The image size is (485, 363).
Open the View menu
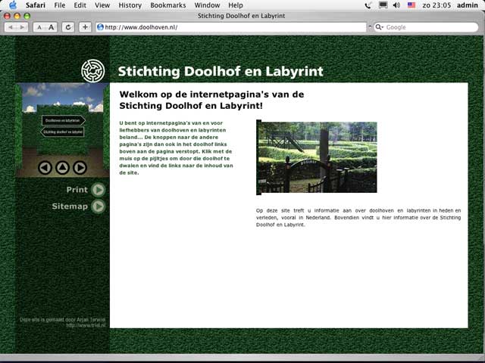click(x=102, y=5)
